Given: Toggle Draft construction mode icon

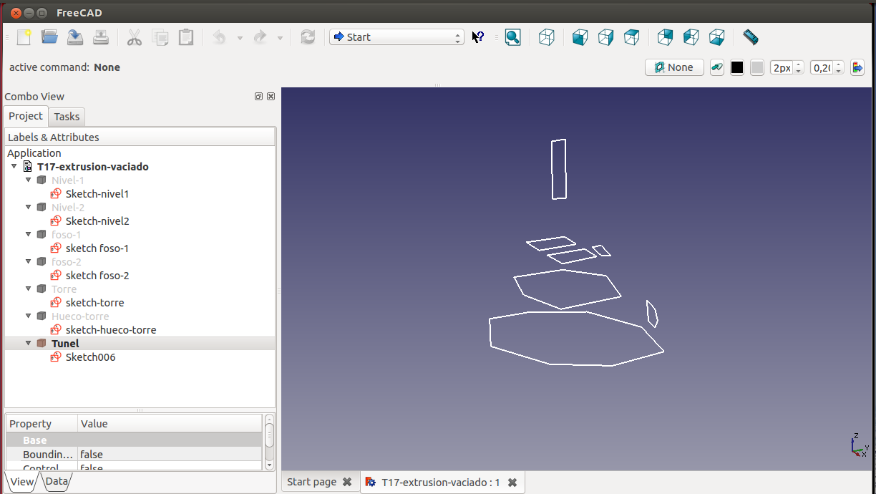Looking at the screenshot, I should pos(716,67).
